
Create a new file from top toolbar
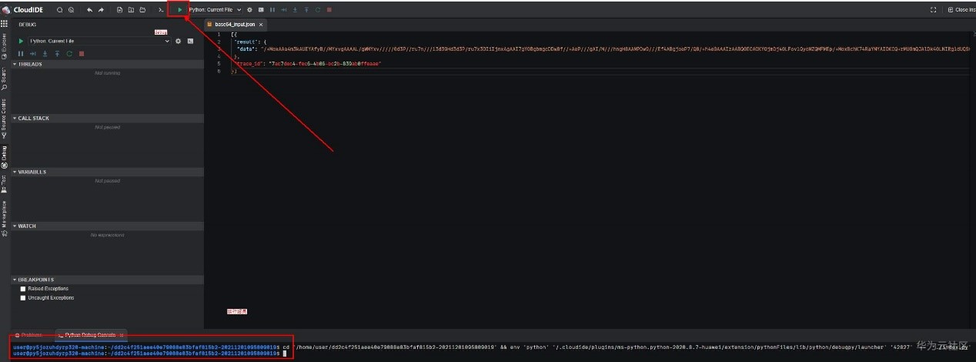point(120,10)
